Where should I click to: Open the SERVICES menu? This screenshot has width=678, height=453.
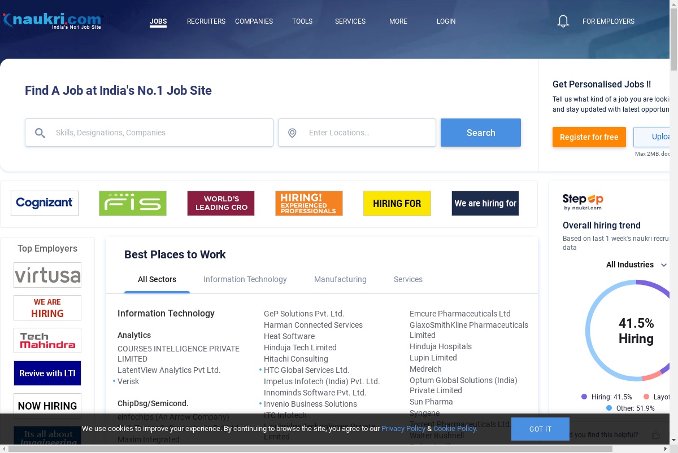point(350,21)
